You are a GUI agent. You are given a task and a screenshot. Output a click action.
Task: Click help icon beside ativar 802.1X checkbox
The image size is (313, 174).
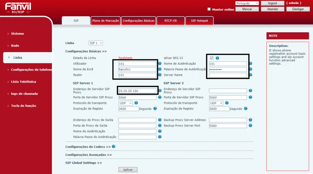(x=217, y=58)
